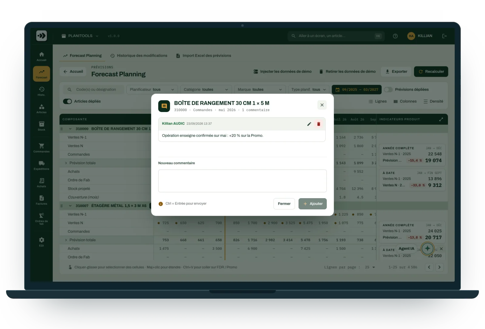
Task: Open EDI settings in the sidebar
Action: coord(42,242)
